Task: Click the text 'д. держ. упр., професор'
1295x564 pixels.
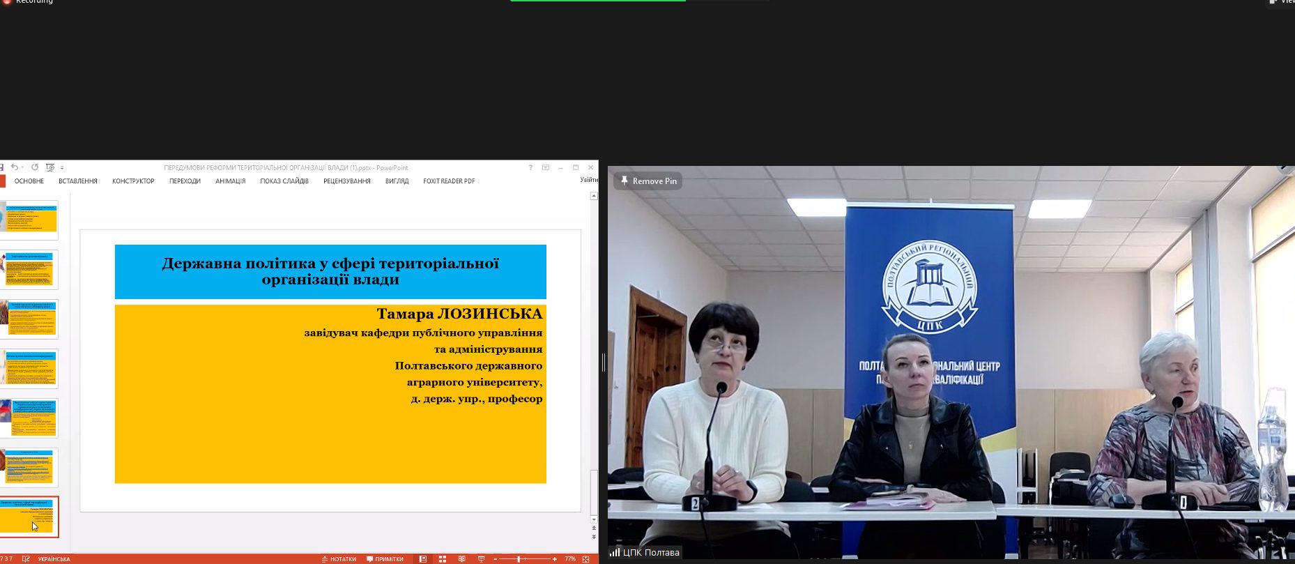Action: (x=477, y=399)
